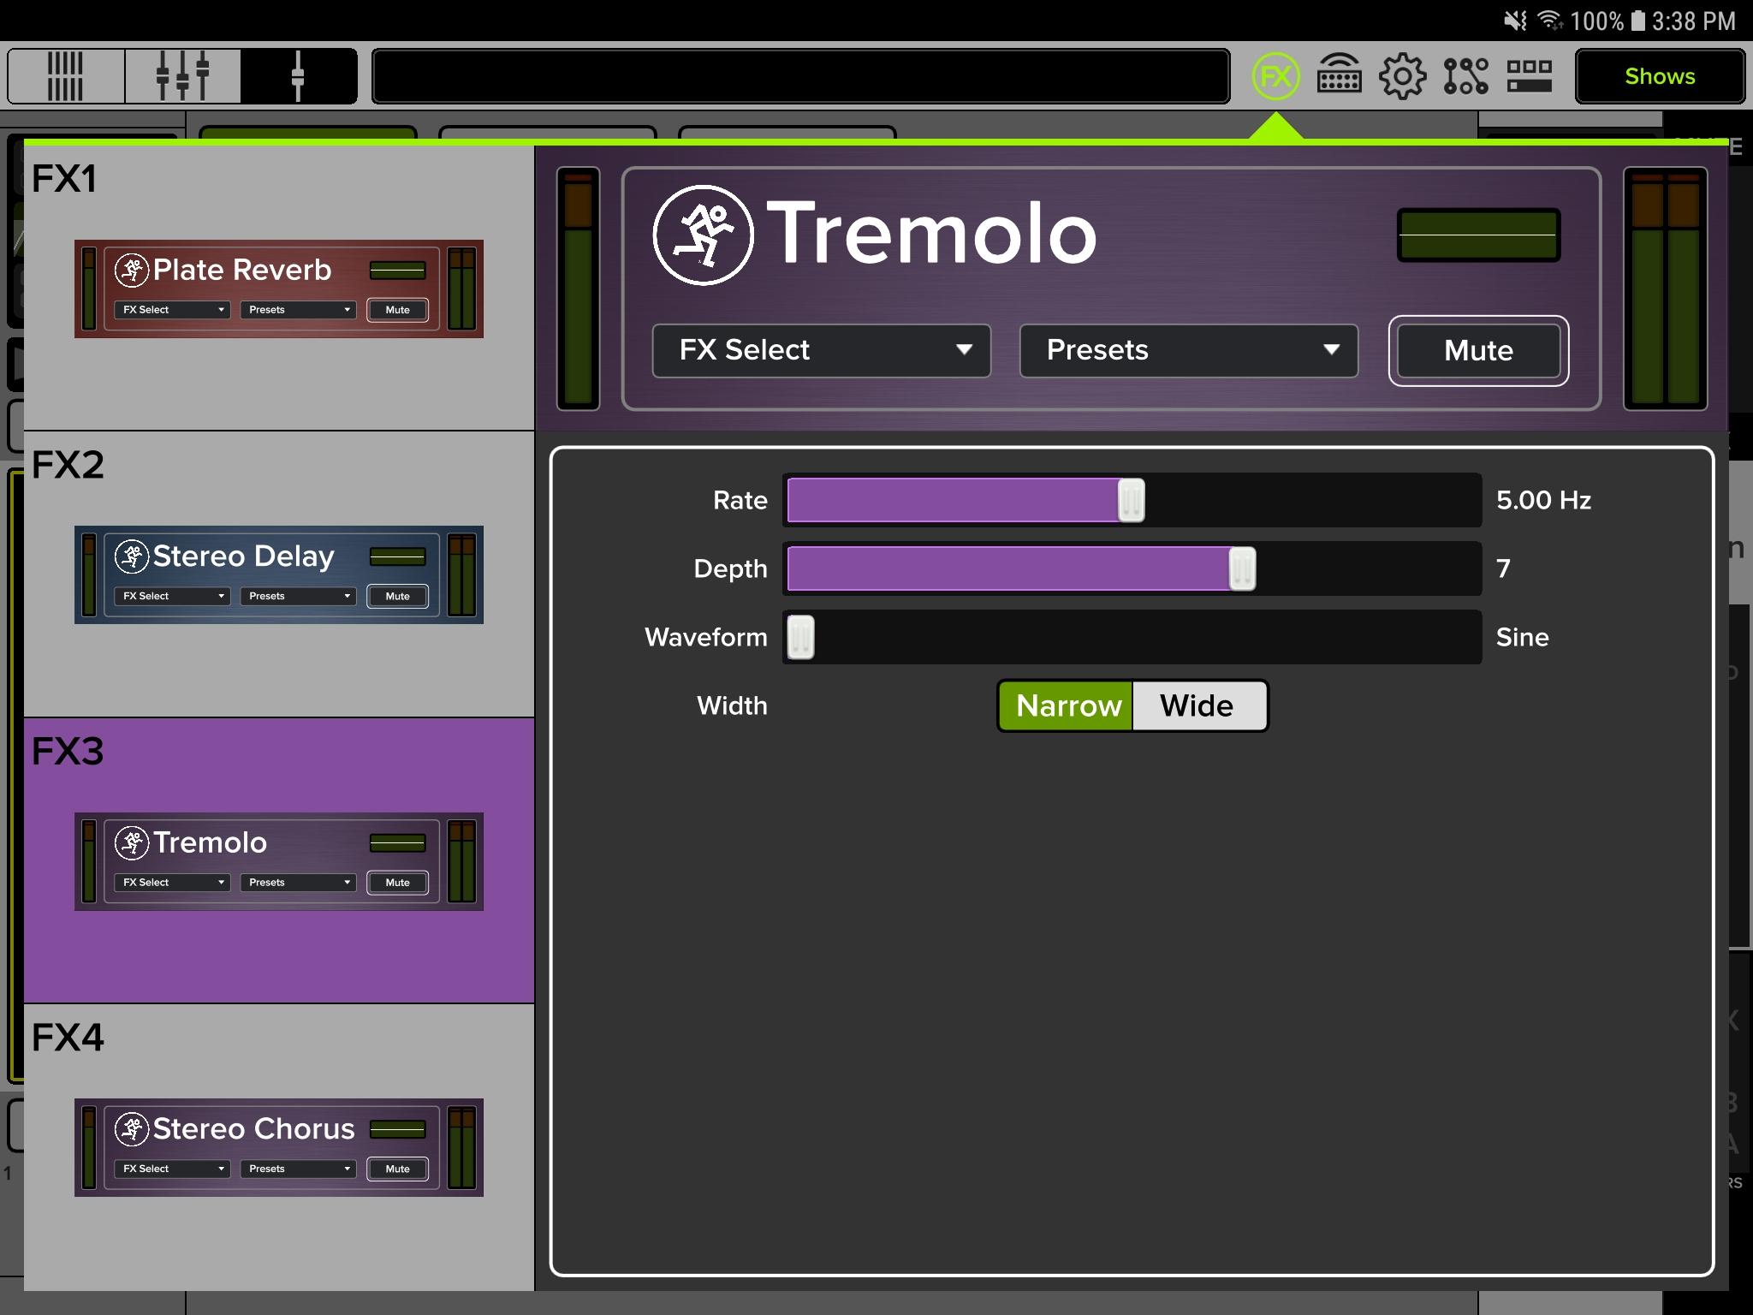Click the 3:38 PM clock
Image resolution: width=1753 pixels, height=1315 pixels.
pyautogui.click(x=1693, y=21)
